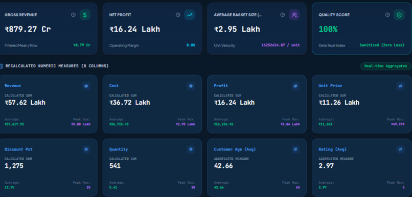Click the ₹57,617.92 revenue average

(x=14, y=124)
